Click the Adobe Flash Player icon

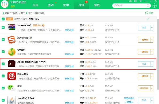pyautogui.click(x=11, y=64)
